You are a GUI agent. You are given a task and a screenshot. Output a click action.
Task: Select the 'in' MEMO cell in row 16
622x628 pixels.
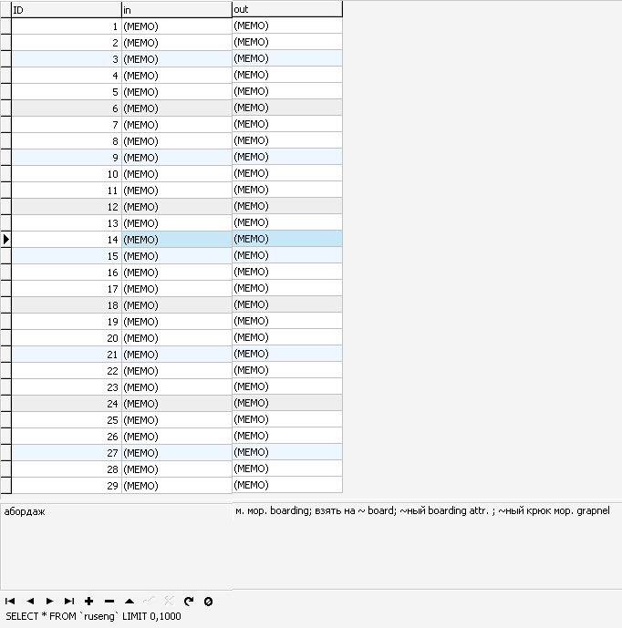pyautogui.click(x=177, y=273)
